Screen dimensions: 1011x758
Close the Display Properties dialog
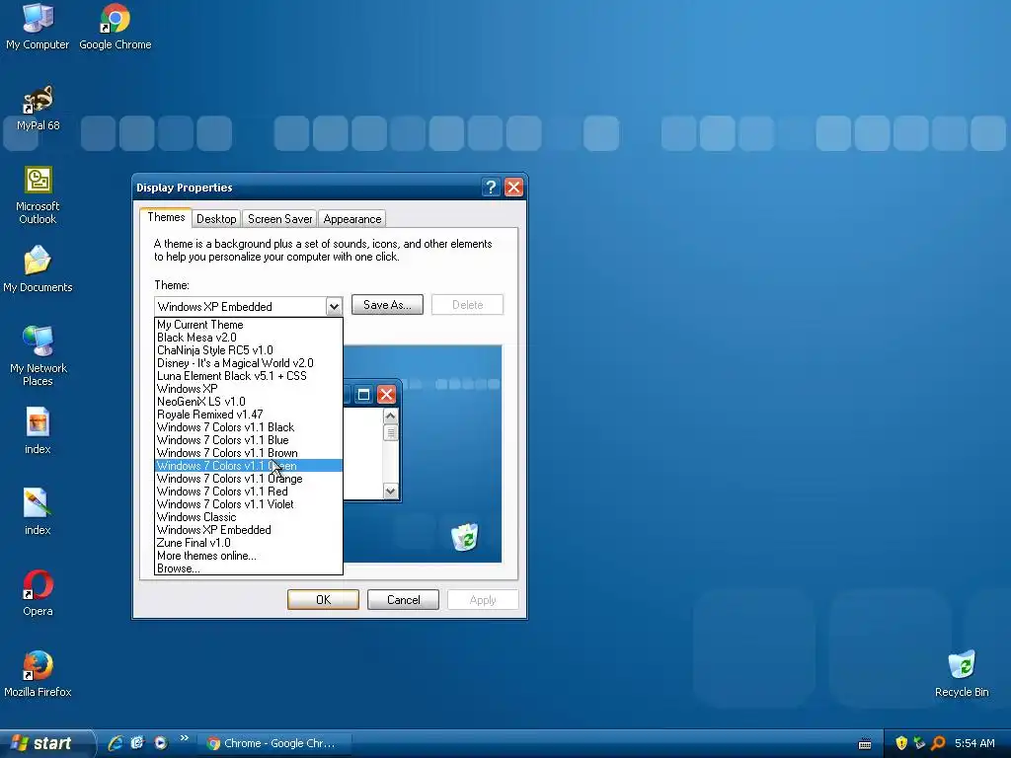tap(513, 187)
